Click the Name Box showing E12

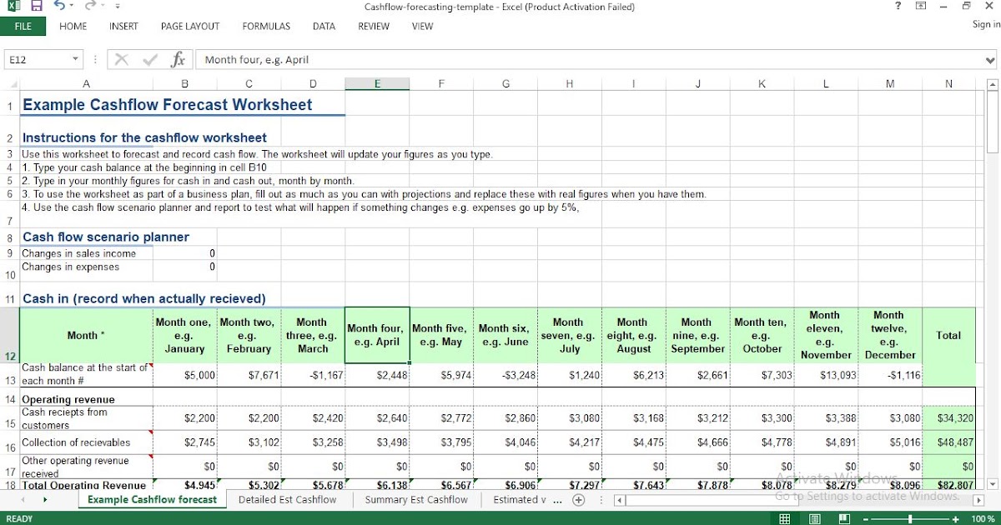pos(37,59)
